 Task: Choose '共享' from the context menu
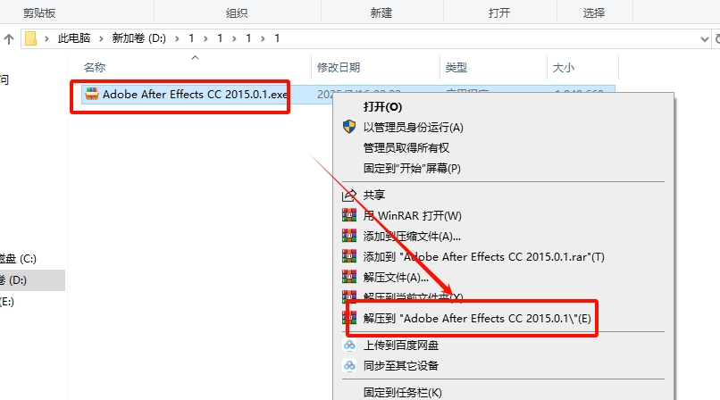[374, 195]
